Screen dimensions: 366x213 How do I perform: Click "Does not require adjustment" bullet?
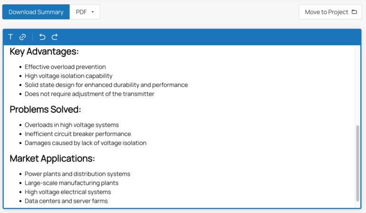click(90, 94)
